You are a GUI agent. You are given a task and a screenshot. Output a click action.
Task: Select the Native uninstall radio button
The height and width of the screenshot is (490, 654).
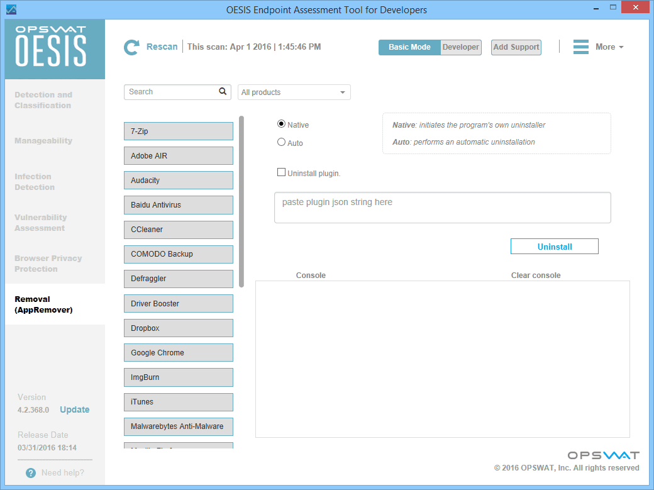click(x=281, y=125)
